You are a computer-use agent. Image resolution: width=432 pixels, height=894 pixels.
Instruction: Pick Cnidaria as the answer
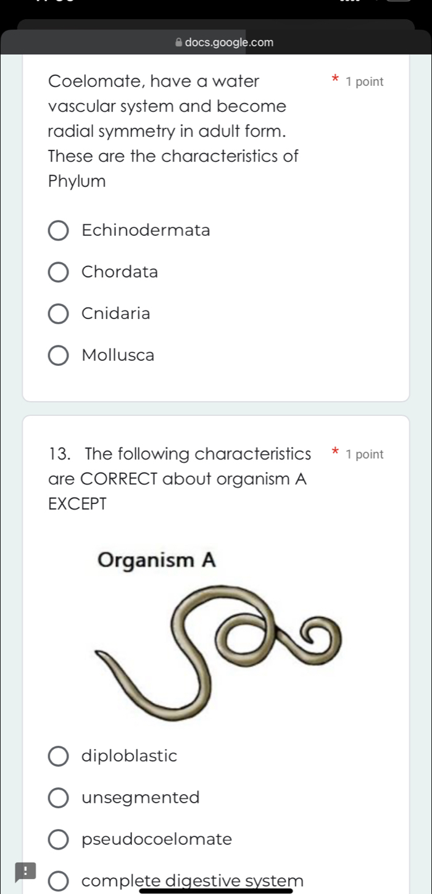(59, 314)
